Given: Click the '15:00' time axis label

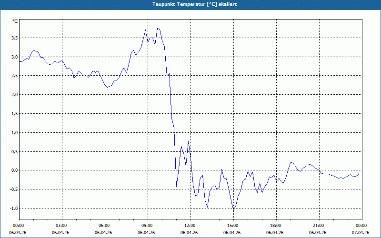Looking at the screenshot, I should click(x=233, y=226).
